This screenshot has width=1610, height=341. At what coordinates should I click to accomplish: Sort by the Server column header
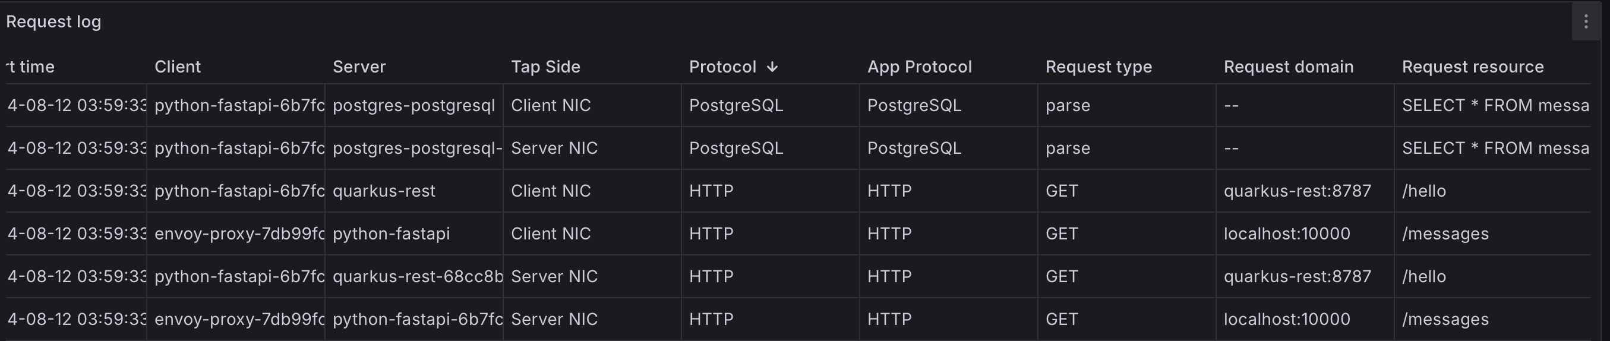click(x=359, y=67)
